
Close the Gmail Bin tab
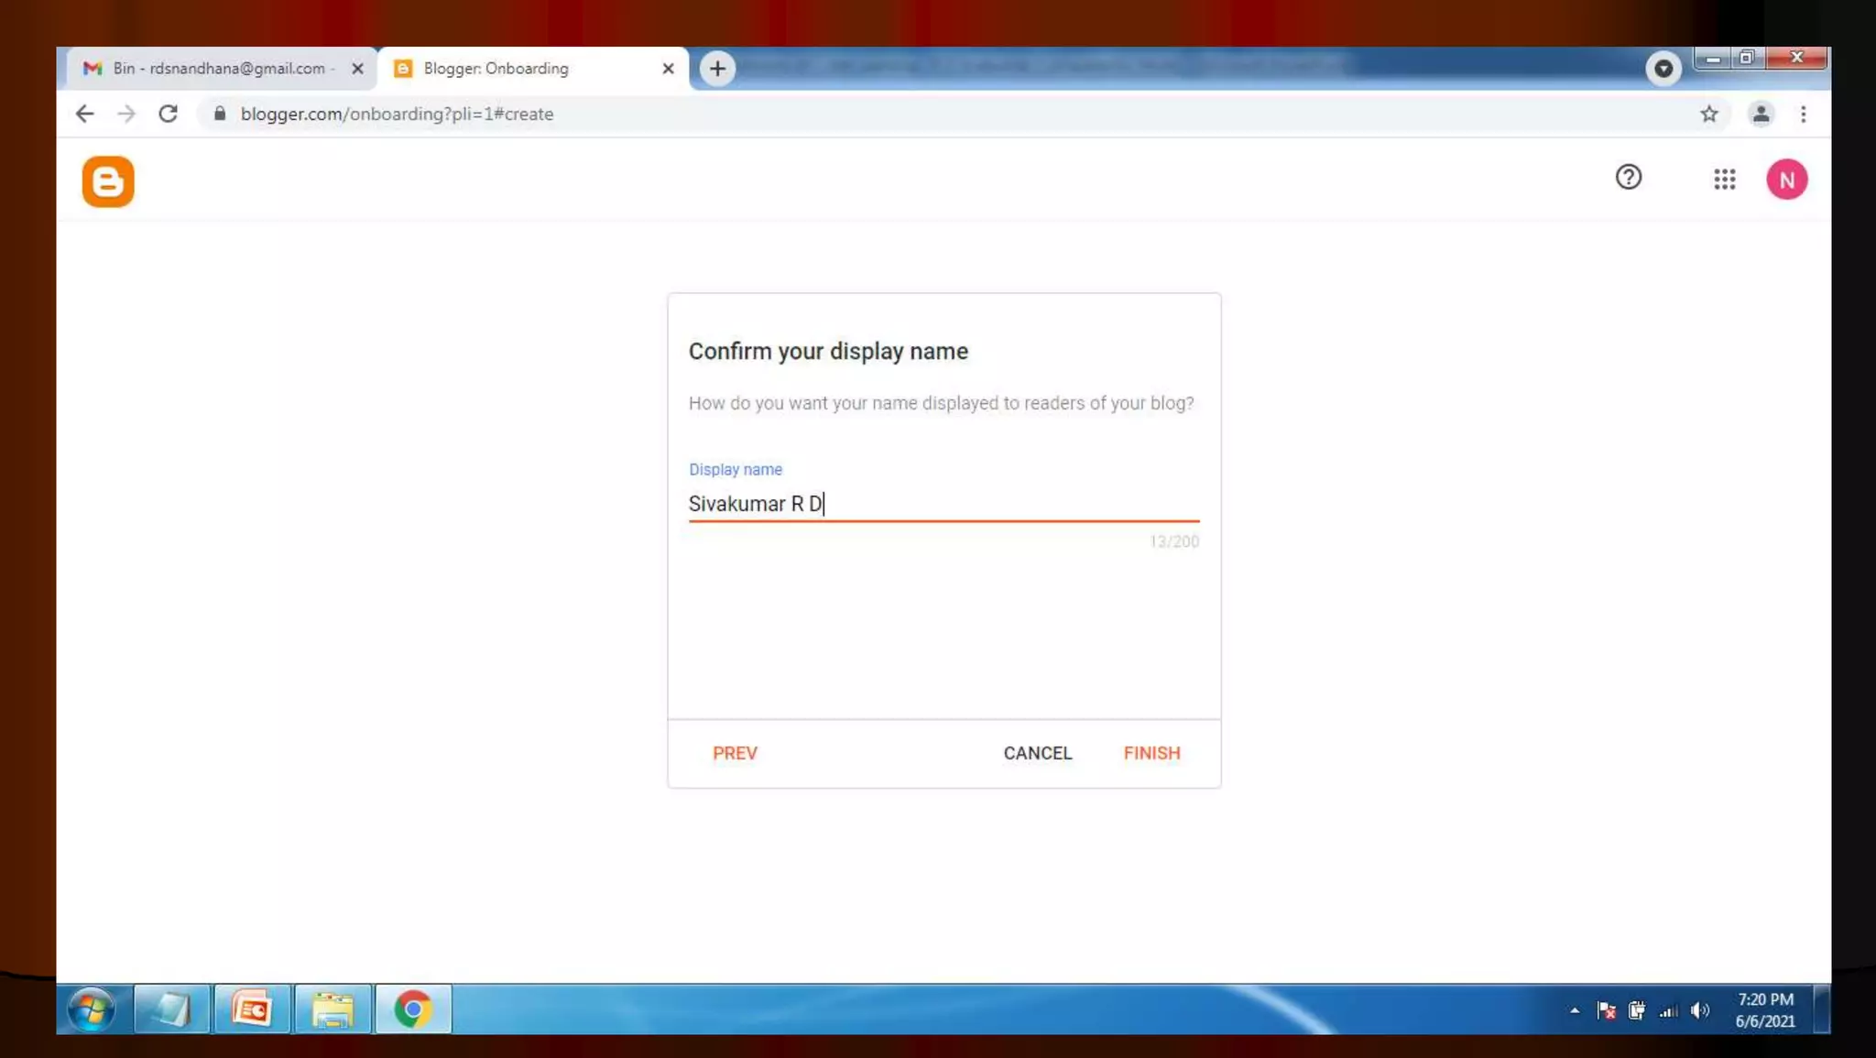tap(358, 69)
